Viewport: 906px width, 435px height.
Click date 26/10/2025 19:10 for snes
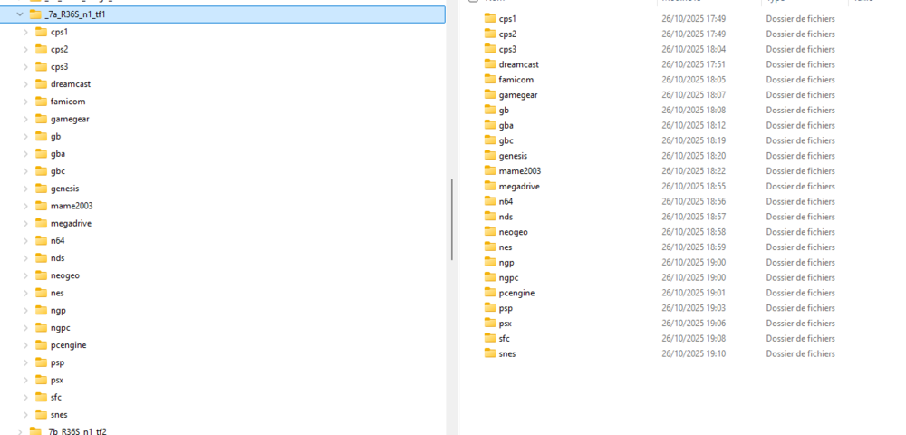(x=694, y=353)
